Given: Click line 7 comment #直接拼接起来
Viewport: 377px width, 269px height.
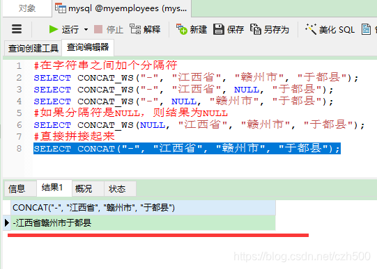Looking at the screenshot, I should [75, 137].
